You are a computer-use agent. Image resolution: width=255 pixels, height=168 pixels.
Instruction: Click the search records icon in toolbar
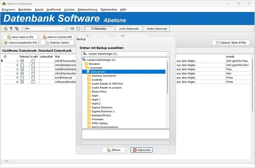pyautogui.click(x=6, y=29)
